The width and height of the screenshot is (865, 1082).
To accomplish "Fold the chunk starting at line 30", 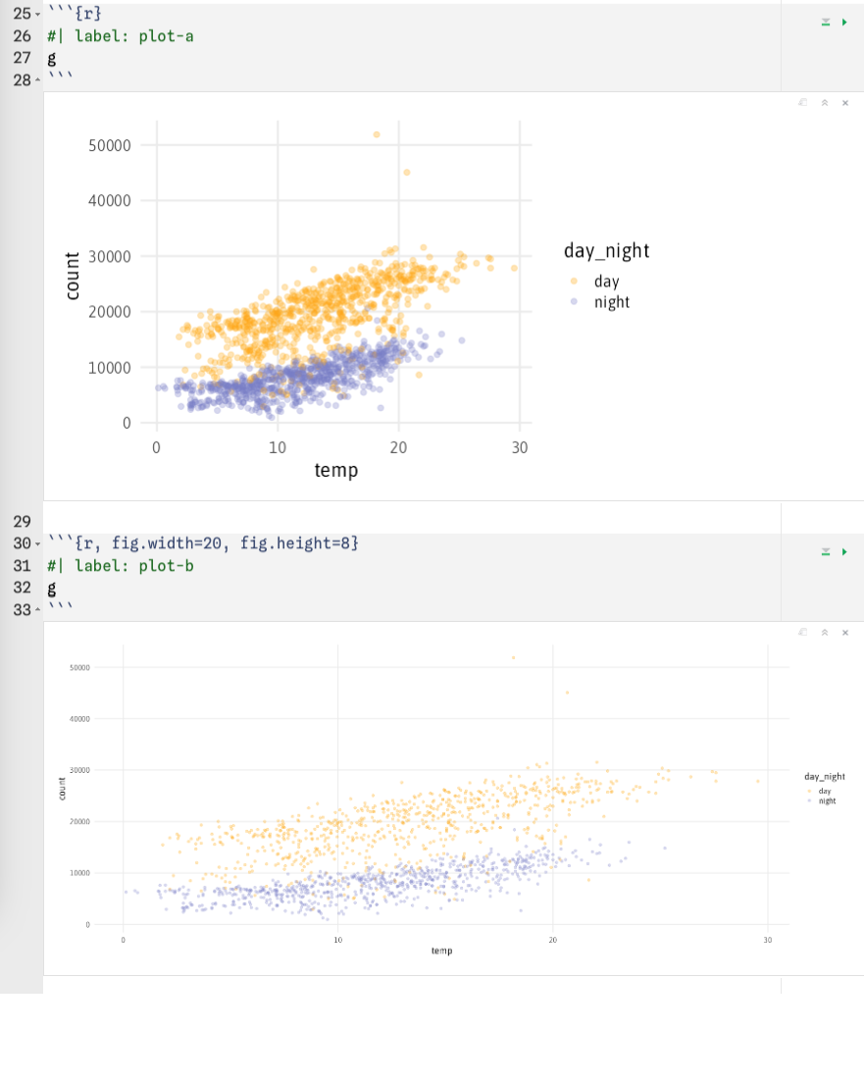I will (x=37, y=544).
